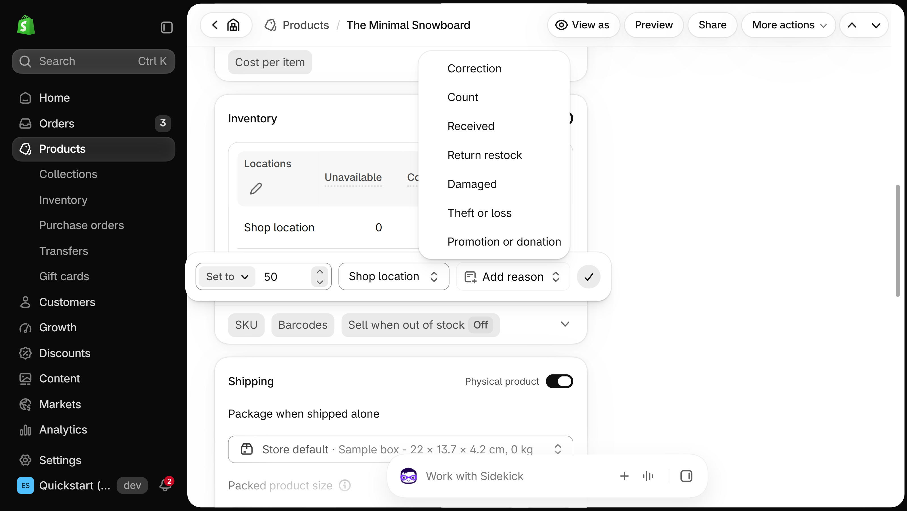
Task: Click the Preview button
Action: coord(654,25)
